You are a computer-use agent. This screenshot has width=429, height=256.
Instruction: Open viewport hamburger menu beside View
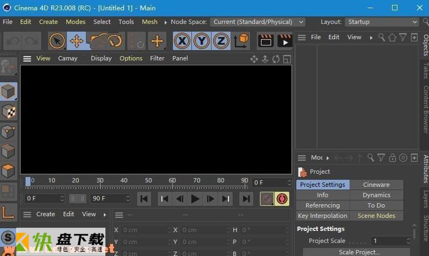(27, 59)
